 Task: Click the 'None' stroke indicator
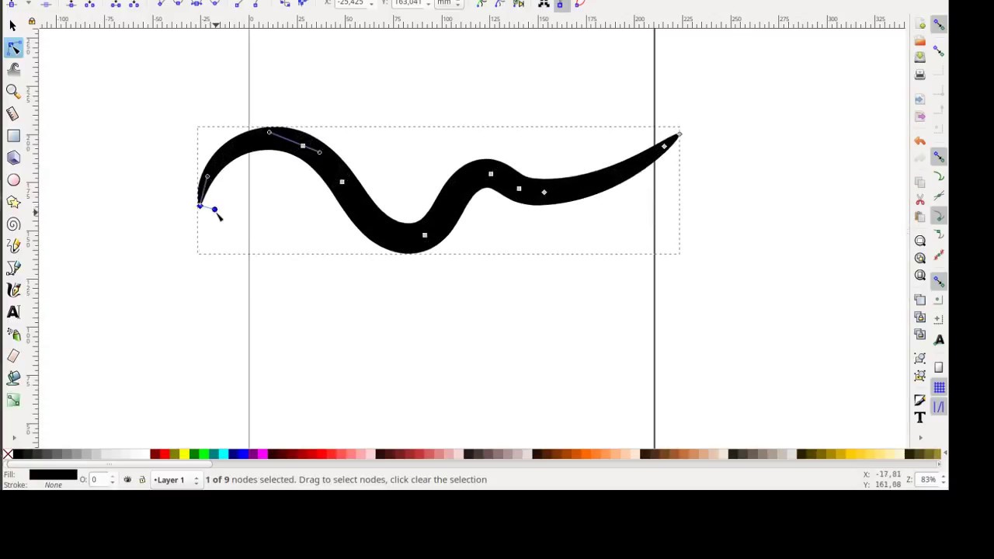point(53,485)
